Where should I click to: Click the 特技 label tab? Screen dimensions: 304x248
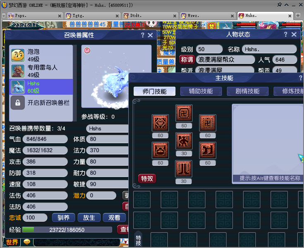[x=138, y=240]
